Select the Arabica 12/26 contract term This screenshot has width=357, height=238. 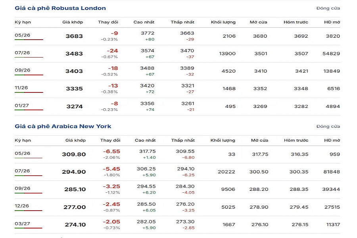click(x=22, y=206)
